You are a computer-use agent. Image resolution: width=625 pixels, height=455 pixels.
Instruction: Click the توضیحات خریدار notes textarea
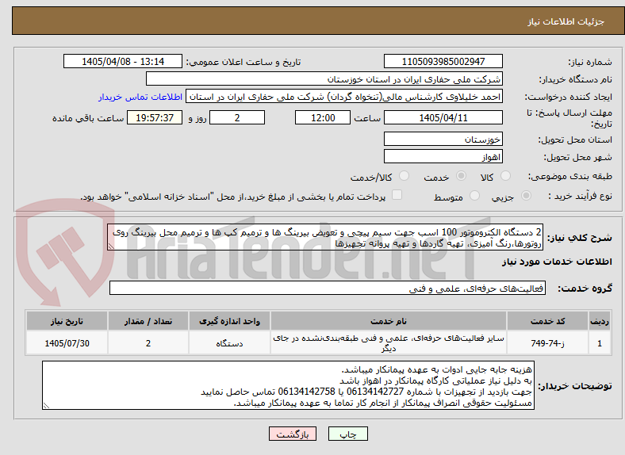[288, 385]
